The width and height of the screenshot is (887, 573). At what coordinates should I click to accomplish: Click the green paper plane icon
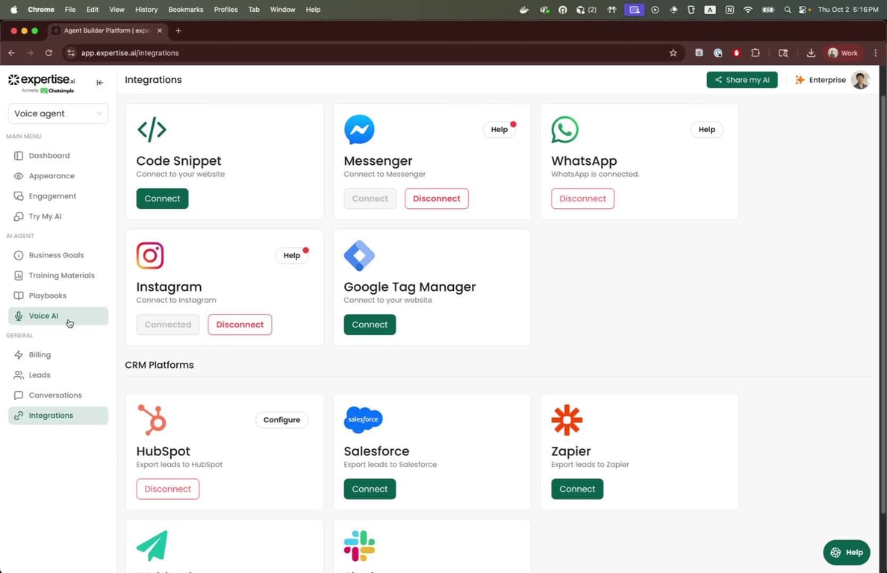(152, 545)
